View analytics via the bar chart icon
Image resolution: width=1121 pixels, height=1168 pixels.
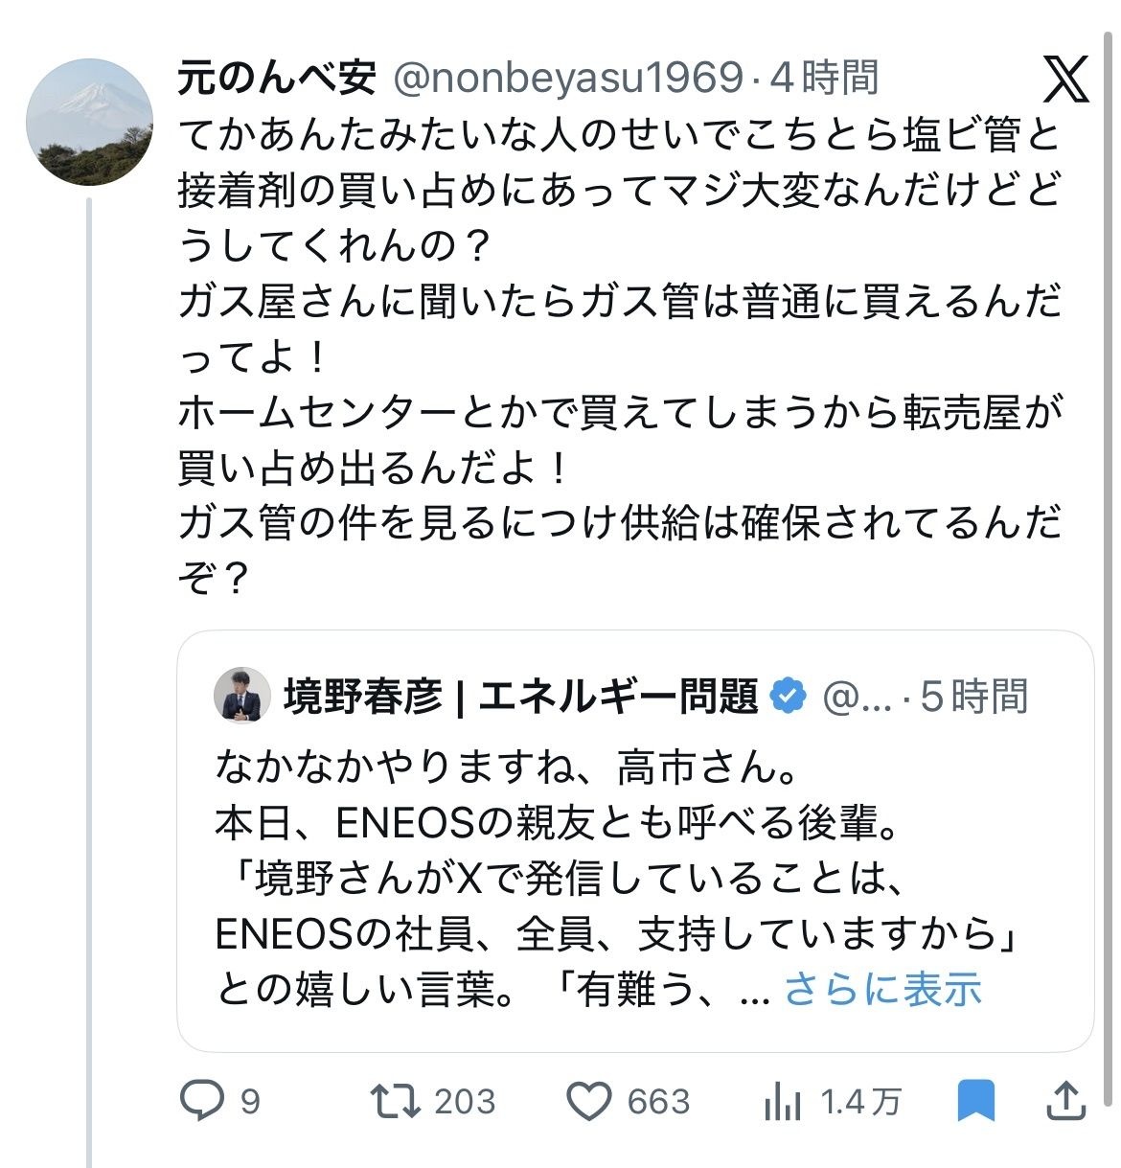pyautogui.click(x=782, y=1102)
